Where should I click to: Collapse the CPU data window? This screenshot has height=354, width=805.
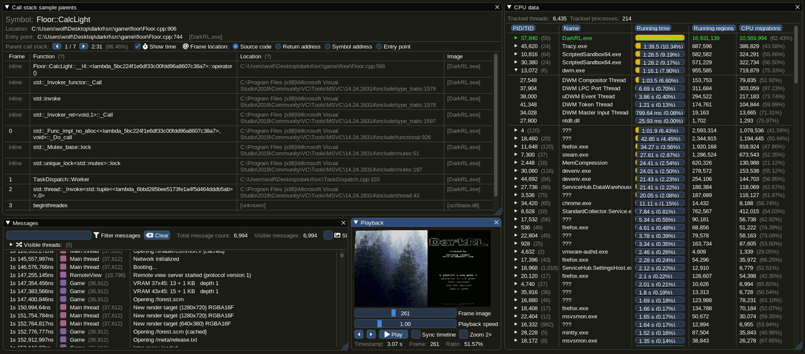click(x=509, y=7)
